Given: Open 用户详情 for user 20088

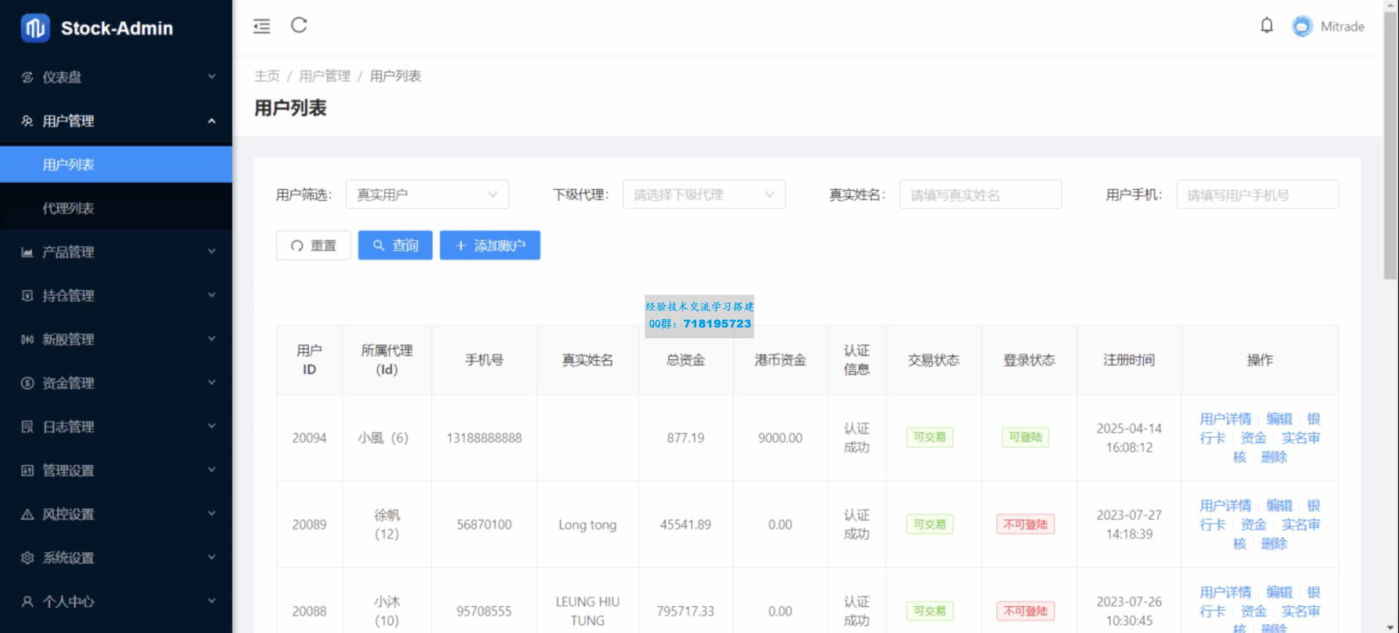Looking at the screenshot, I should coord(1225,593).
